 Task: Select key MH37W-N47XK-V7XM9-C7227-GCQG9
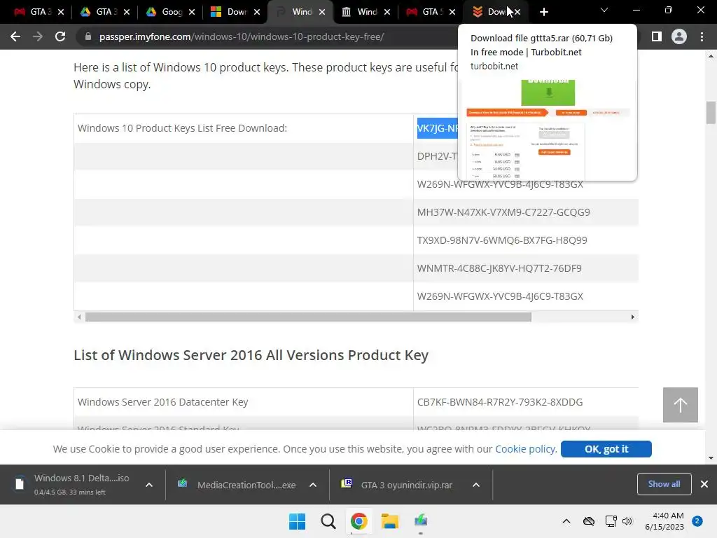point(503,212)
